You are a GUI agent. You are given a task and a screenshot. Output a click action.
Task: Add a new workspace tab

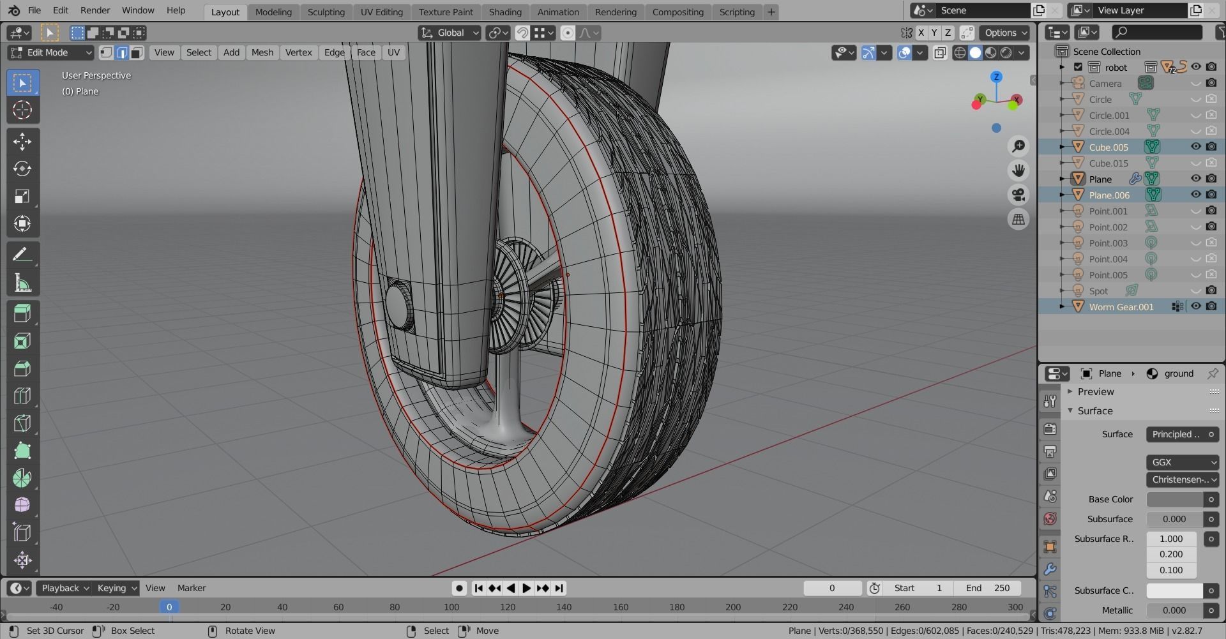click(x=771, y=11)
